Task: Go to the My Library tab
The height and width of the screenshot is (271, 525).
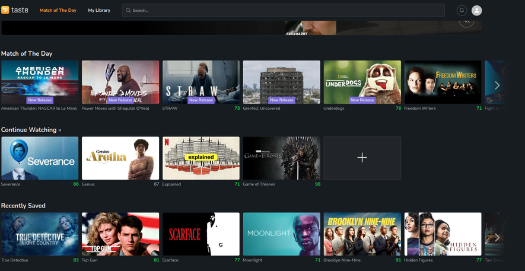Action: tap(99, 11)
